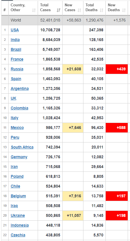Viewport: 130px width, 241px height.
Task: Open the Russia country link
Action: 17,69
